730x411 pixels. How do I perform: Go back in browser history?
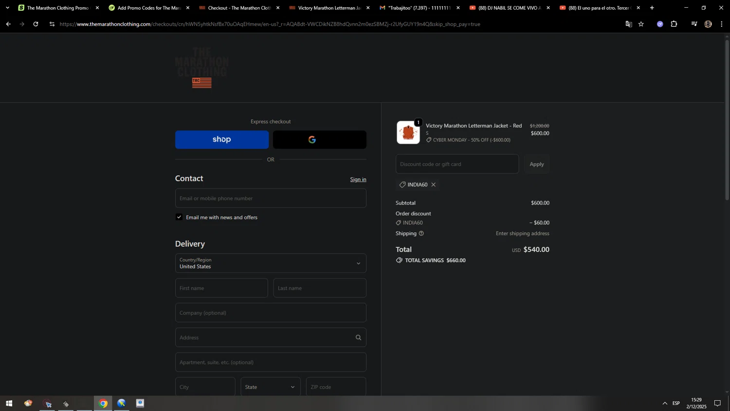pyautogui.click(x=8, y=24)
